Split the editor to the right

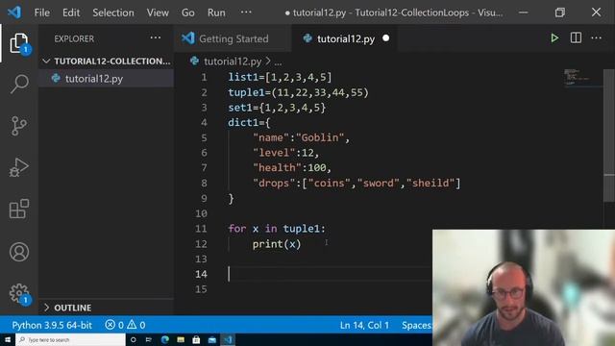[576, 38]
